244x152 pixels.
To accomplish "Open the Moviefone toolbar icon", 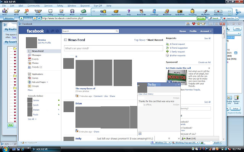I will coord(167,12).
